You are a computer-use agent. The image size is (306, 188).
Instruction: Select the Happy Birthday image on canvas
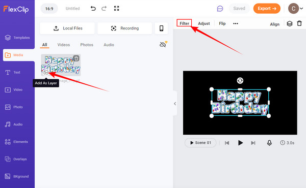coord(240,103)
